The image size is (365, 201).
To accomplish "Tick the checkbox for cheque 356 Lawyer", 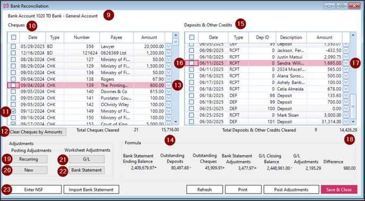I will point(13,46).
